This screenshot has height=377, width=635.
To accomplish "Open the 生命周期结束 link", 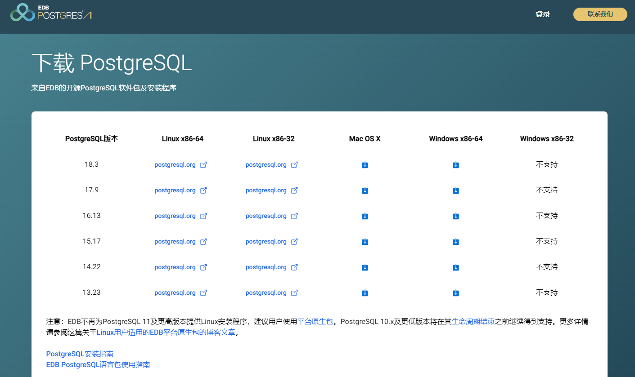I will (x=473, y=322).
